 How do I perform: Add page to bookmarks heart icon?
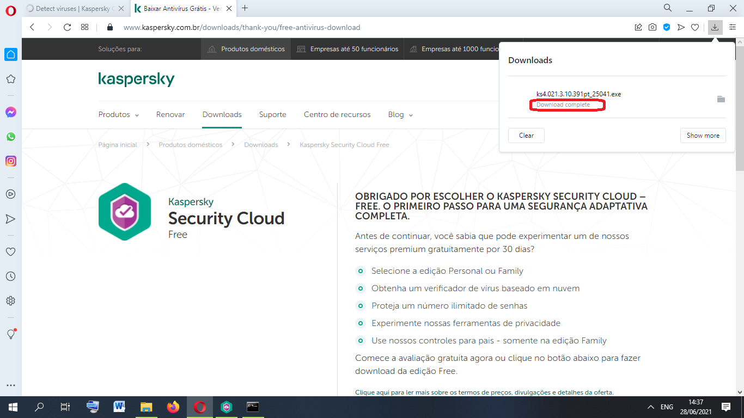(695, 27)
